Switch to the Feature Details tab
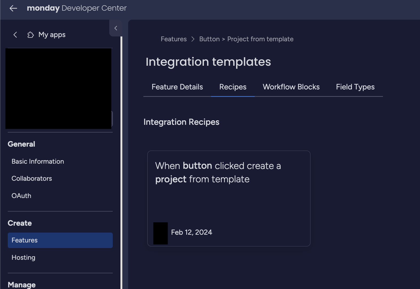The image size is (420, 289). 177,87
